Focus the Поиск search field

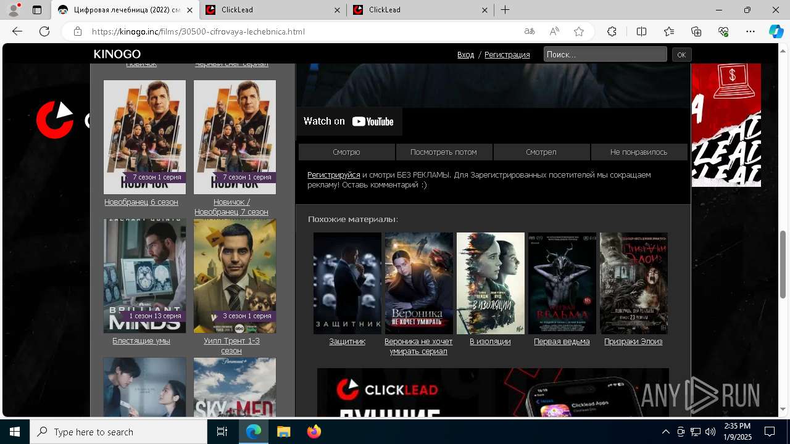click(x=605, y=54)
